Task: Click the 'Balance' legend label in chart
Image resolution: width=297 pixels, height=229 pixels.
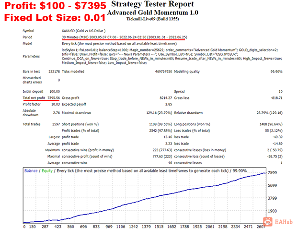Action: 31,171
